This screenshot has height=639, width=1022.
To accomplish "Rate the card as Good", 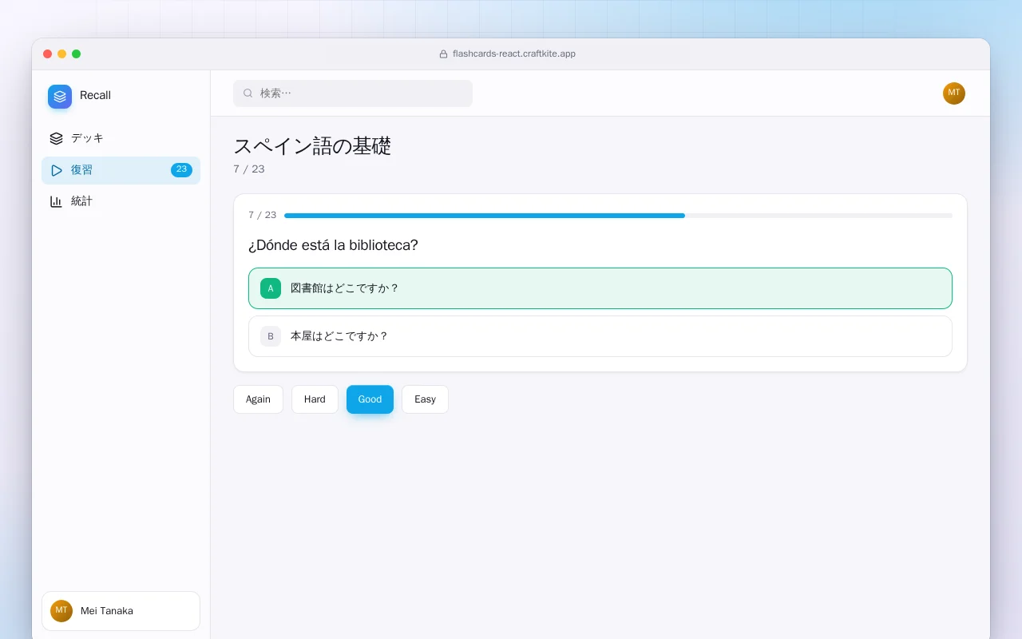I will coord(370,399).
